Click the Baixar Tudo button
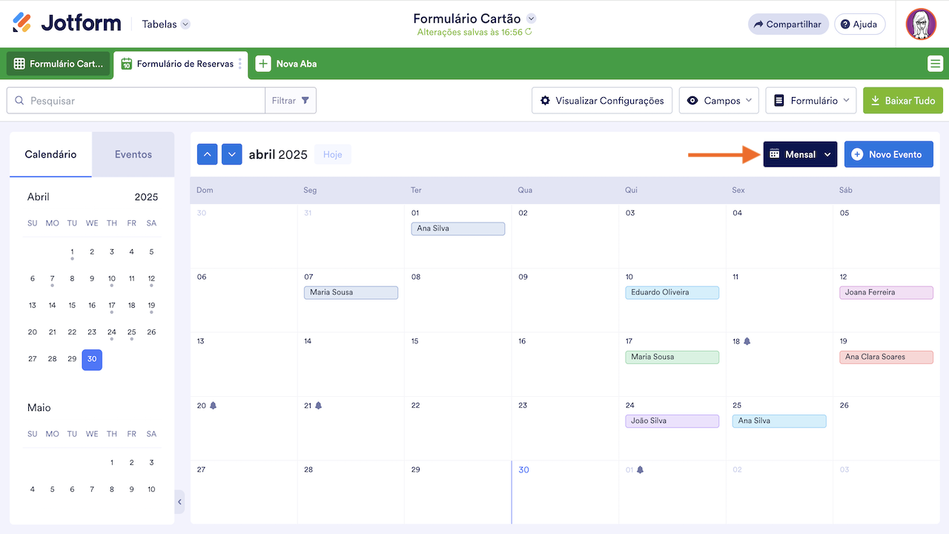949x534 pixels. point(902,101)
